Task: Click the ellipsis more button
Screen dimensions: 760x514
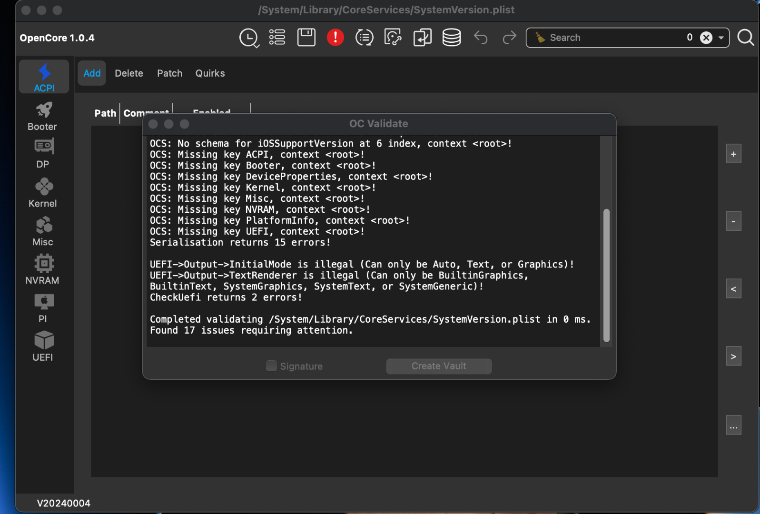Action: (733, 425)
